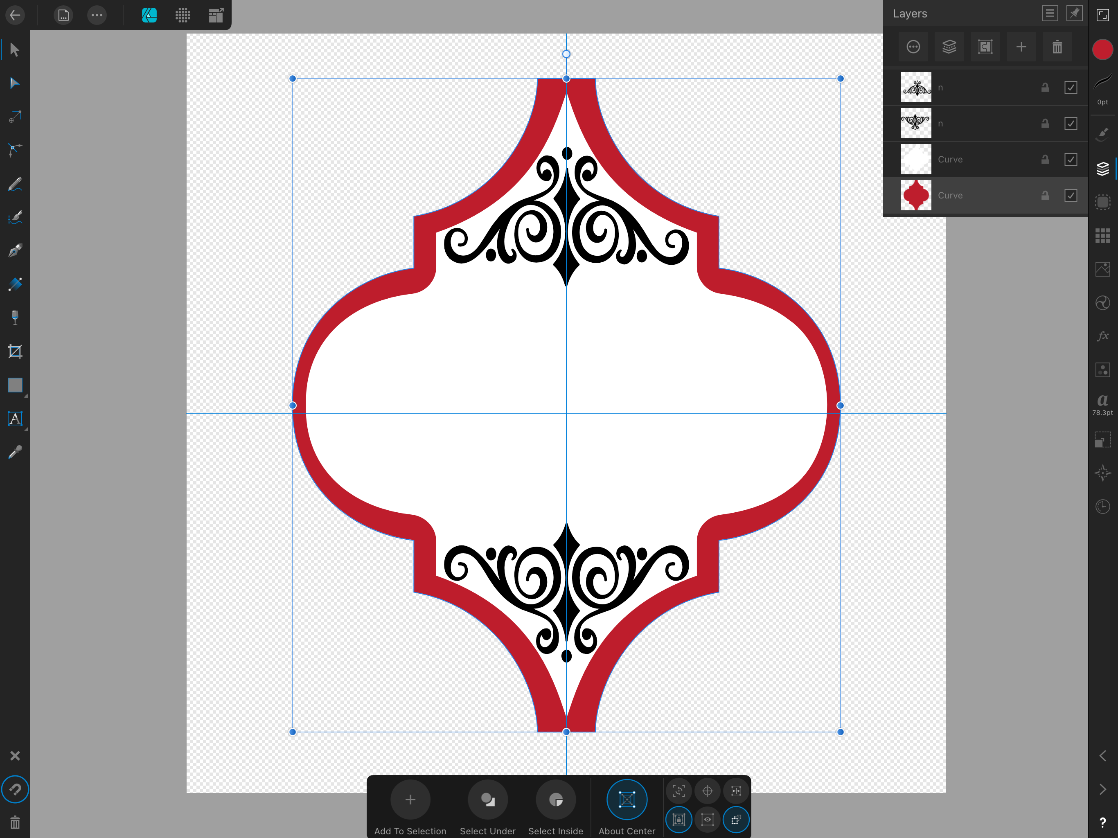
Task: Select the Transparency tool
Action: click(15, 318)
